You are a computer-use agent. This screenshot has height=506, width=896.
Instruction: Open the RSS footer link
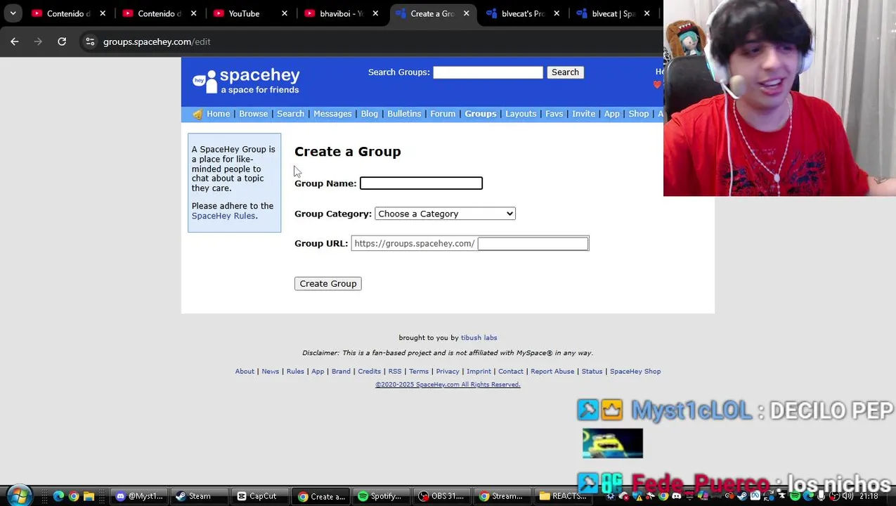[x=395, y=372]
